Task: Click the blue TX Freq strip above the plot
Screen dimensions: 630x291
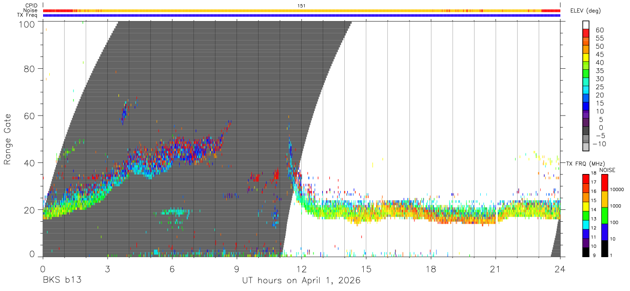Action: tap(302, 15)
